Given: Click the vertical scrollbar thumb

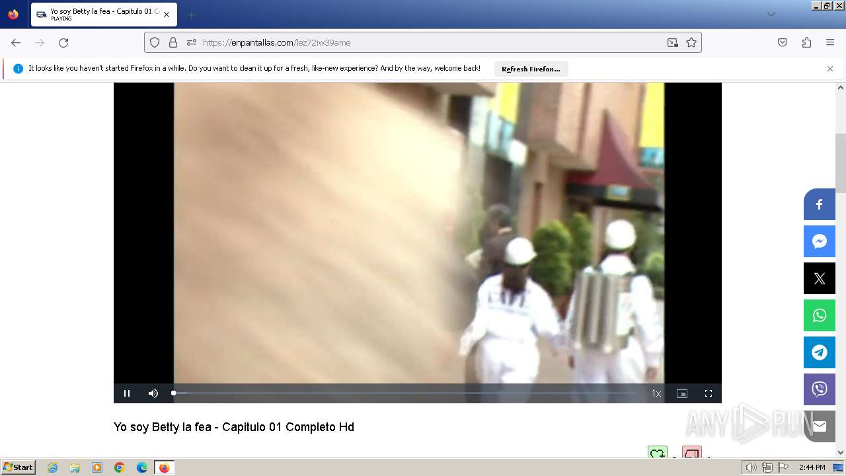Looking at the screenshot, I should point(841,162).
